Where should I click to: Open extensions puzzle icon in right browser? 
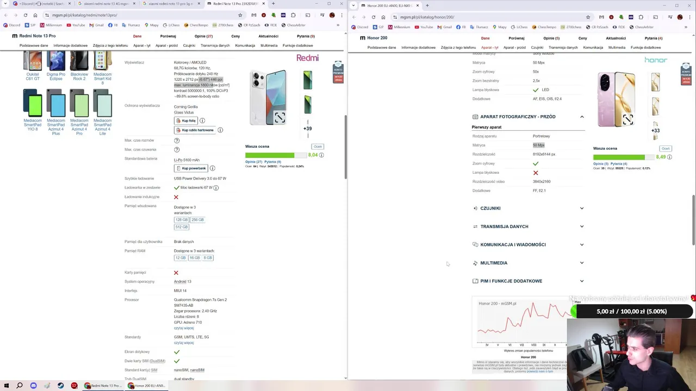pos(641,17)
